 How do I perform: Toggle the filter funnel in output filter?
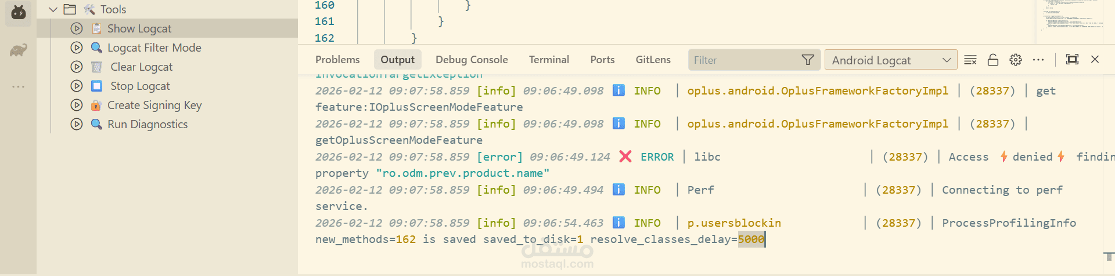(x=808, y=60)
